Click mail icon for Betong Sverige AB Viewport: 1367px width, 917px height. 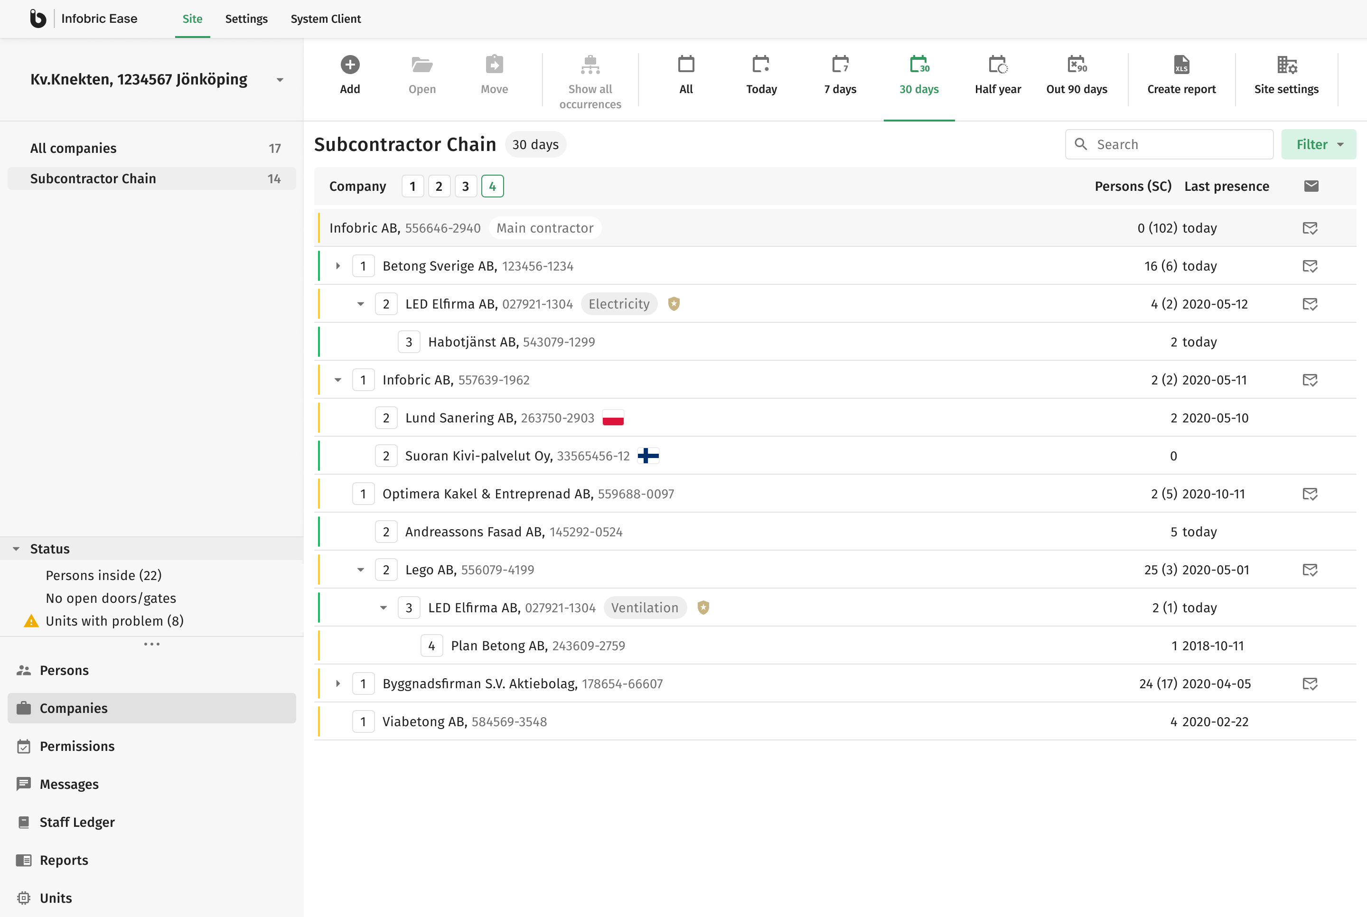tap(1310, 266)
